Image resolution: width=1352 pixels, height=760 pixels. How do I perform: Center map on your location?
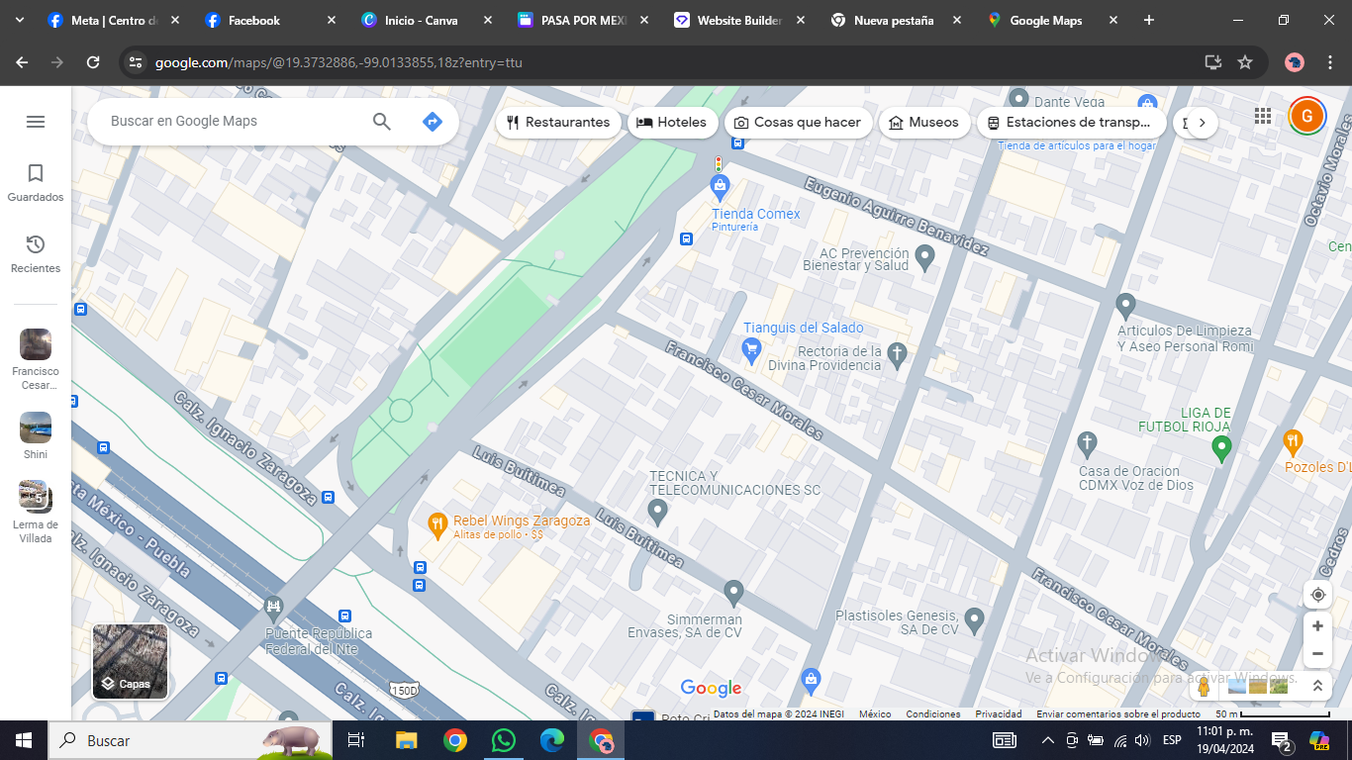click(x=1317, y=595)
